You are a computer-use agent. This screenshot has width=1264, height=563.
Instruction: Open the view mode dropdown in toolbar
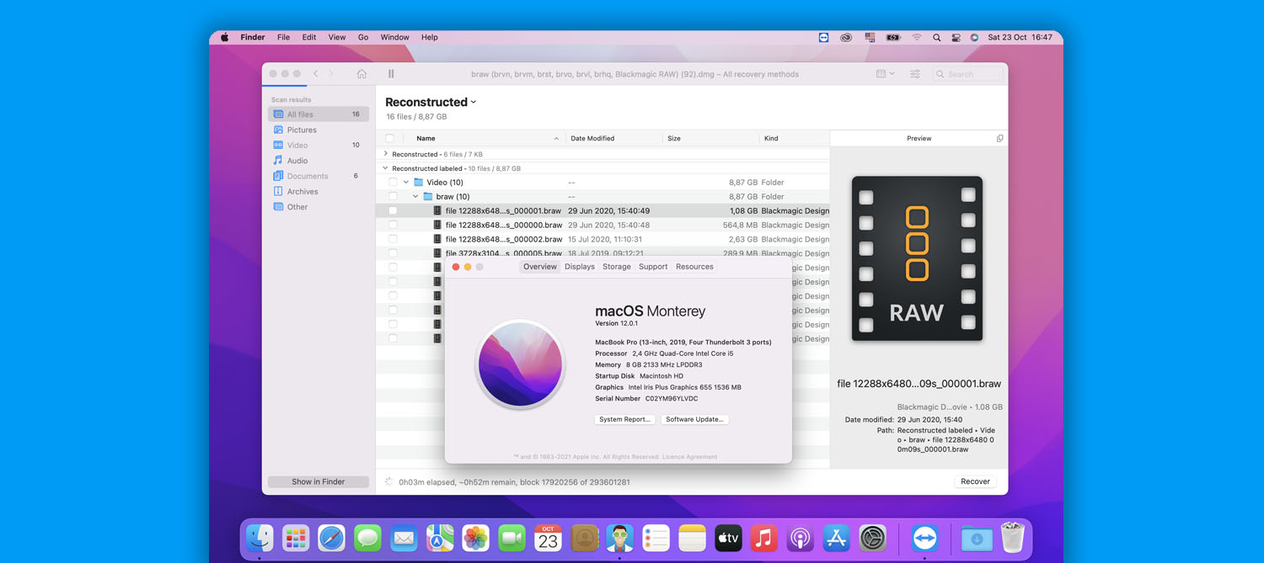pyautogui.click(x=885, y=74)
